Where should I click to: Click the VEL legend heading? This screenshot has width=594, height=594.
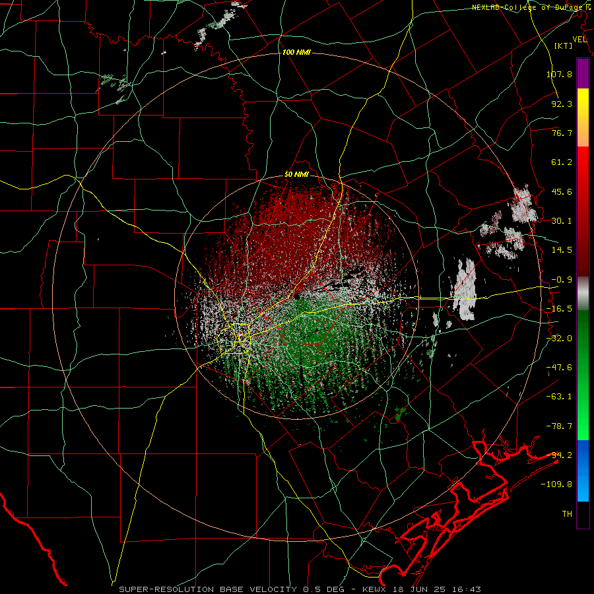(x=579, y=40)
